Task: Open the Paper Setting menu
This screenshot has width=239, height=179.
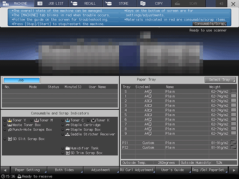Action: coord(29,170)
